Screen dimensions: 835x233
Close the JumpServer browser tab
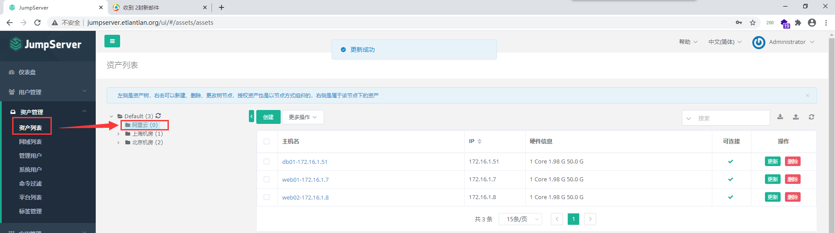click(x=101, y=7)
